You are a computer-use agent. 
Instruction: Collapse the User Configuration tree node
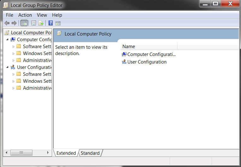7,67
